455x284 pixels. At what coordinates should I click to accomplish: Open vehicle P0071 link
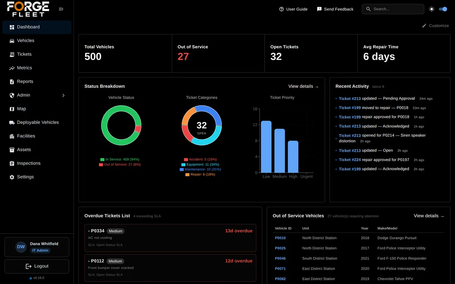pyautogui.click(x=280, y=269)
